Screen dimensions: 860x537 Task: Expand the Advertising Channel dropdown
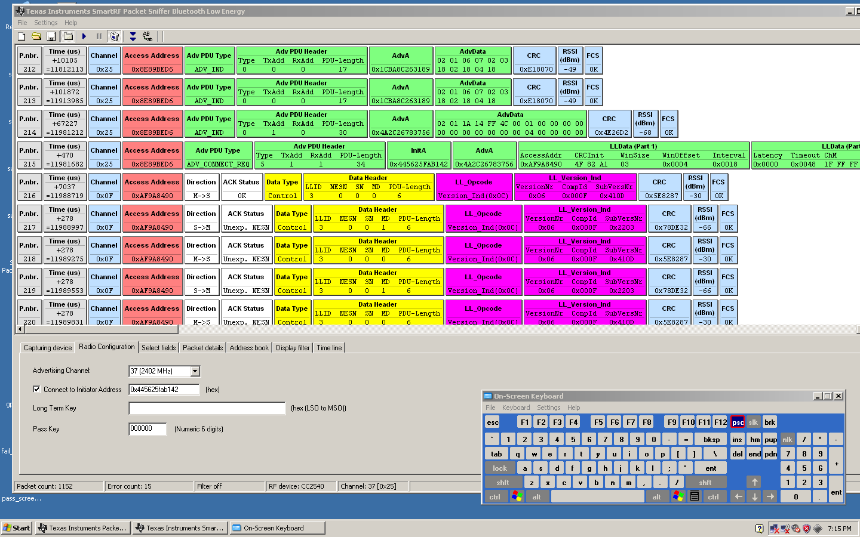195,371
